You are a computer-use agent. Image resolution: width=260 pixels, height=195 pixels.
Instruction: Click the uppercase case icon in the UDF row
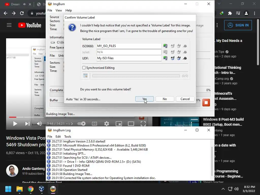tap(173, 58)
